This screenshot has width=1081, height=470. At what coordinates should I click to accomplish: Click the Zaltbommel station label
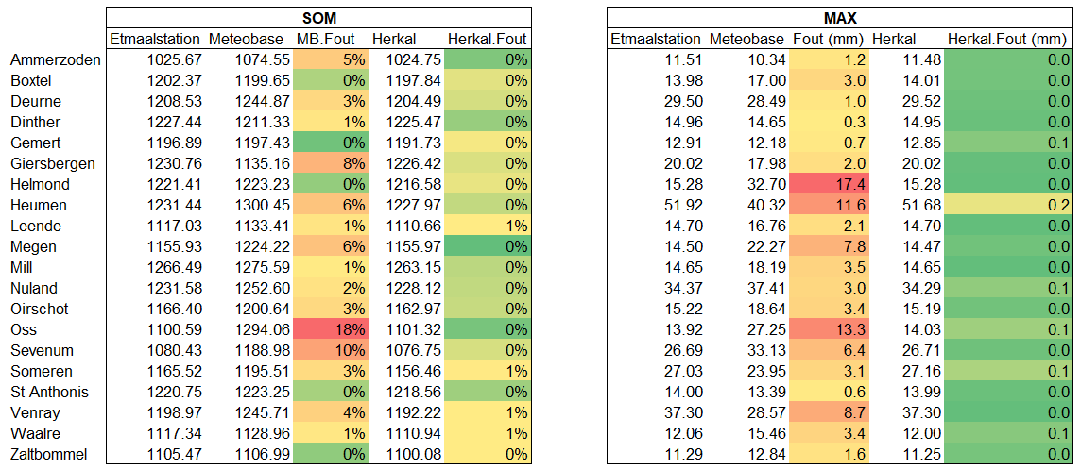click(x=48, y=454)
